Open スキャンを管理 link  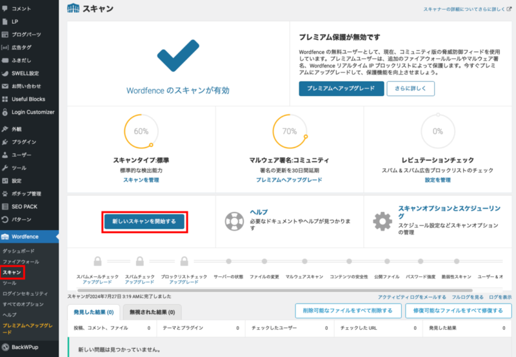pos(141,180)
